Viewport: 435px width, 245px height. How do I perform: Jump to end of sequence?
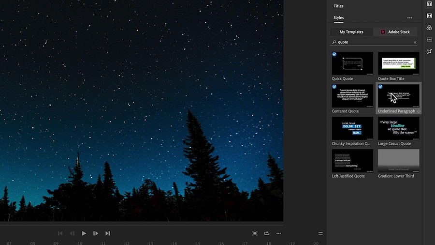(107, 233)
